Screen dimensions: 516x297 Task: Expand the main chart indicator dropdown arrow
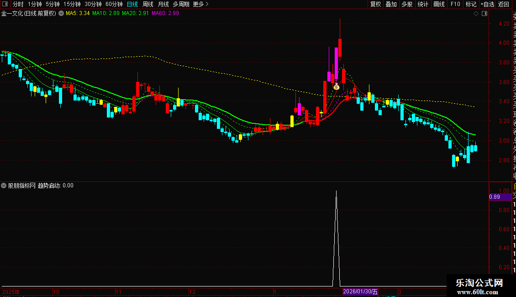click(x=61, y=13)
